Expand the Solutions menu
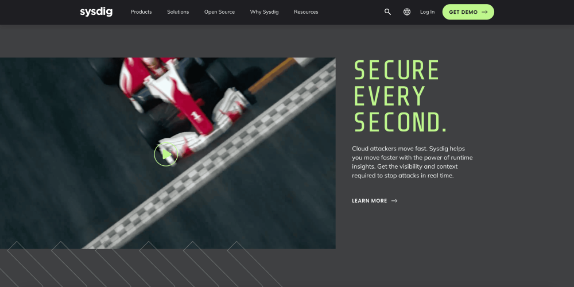The width and height of the screenshot is (574, 287). 178,11
